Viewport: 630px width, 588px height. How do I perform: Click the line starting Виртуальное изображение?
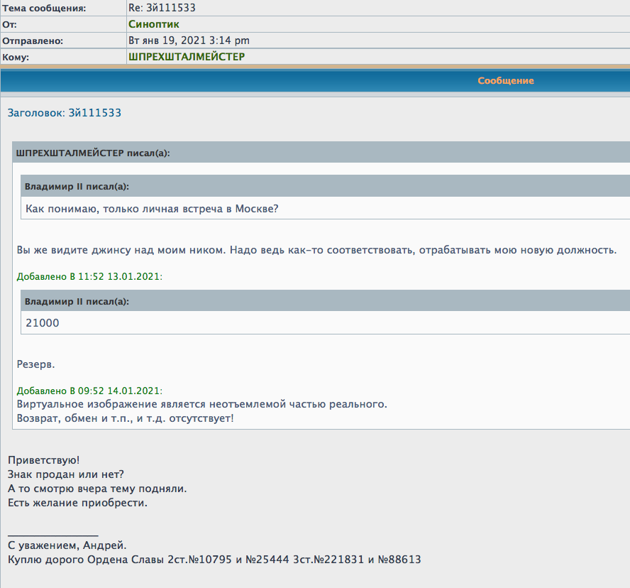(202, 404)
